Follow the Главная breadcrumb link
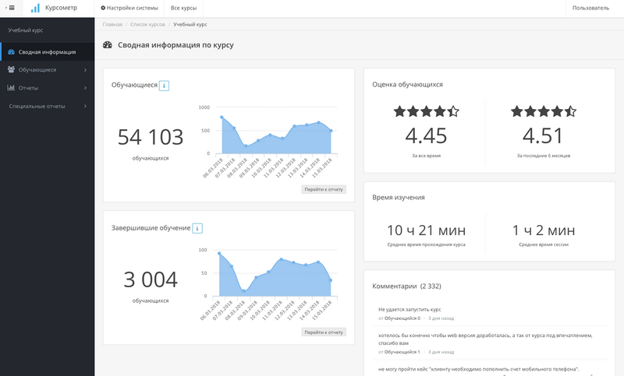This screenshot has height=376, width=624. [x=112, y=24]
